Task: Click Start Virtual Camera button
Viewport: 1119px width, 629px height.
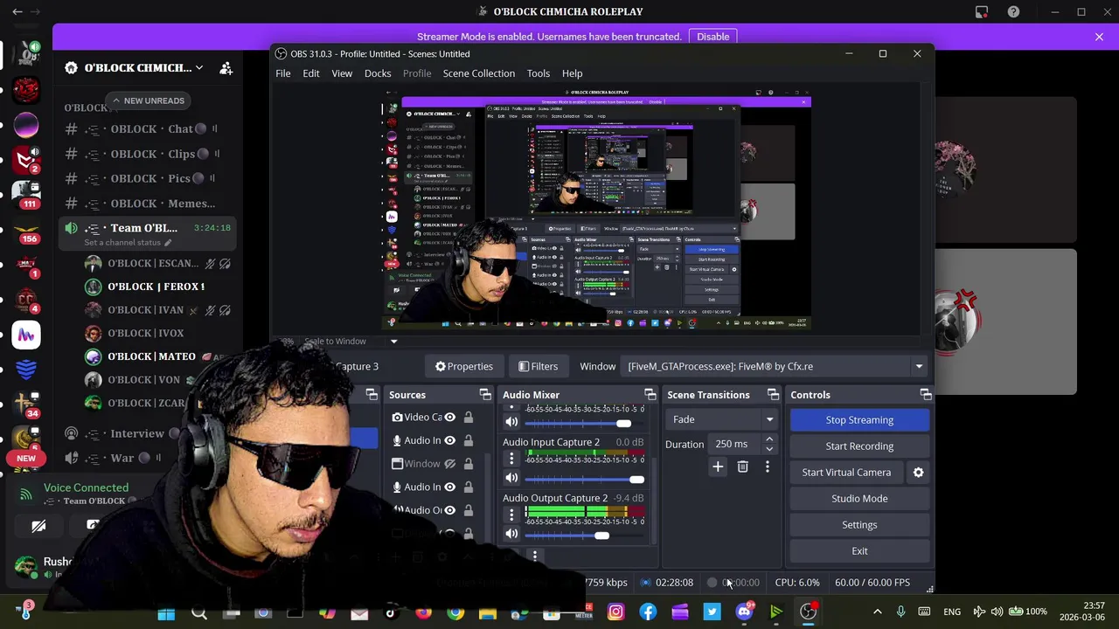Action: (x=846, y=473)
